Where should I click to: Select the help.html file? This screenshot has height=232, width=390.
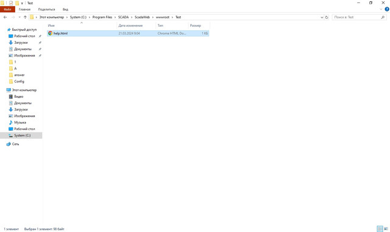[128, 33]
